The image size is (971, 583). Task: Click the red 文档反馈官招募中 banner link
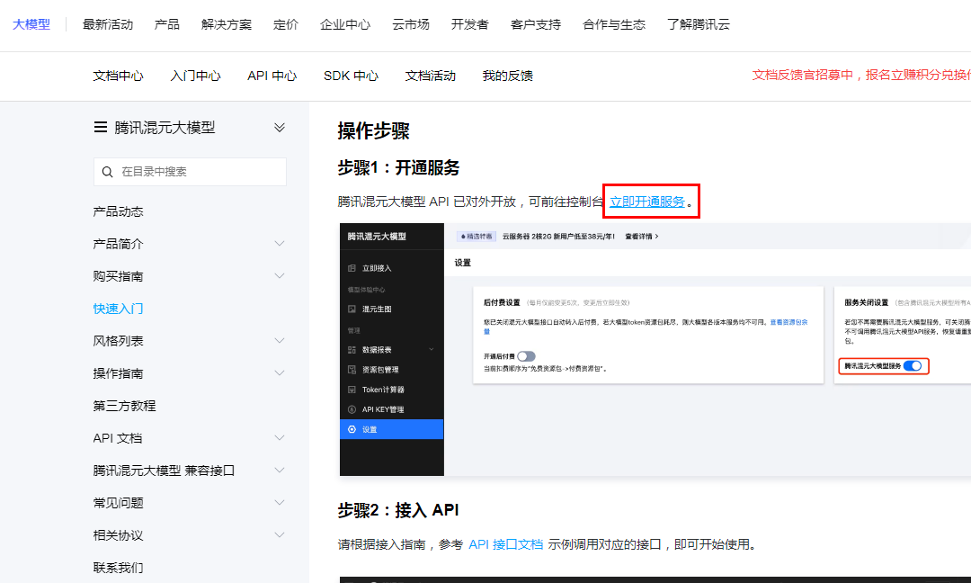[860, 75]
